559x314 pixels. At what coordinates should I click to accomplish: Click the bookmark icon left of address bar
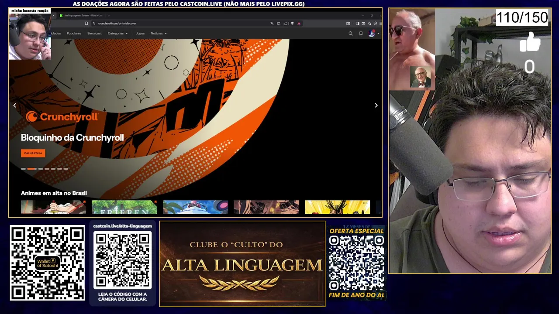tap(86, 24)
